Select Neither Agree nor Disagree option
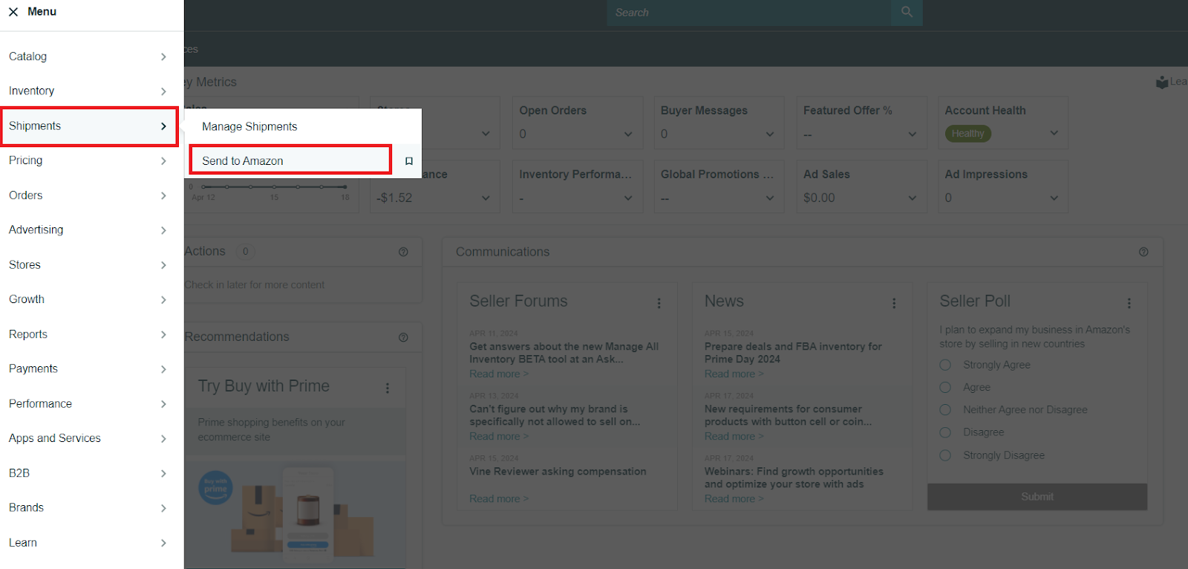 945,410
